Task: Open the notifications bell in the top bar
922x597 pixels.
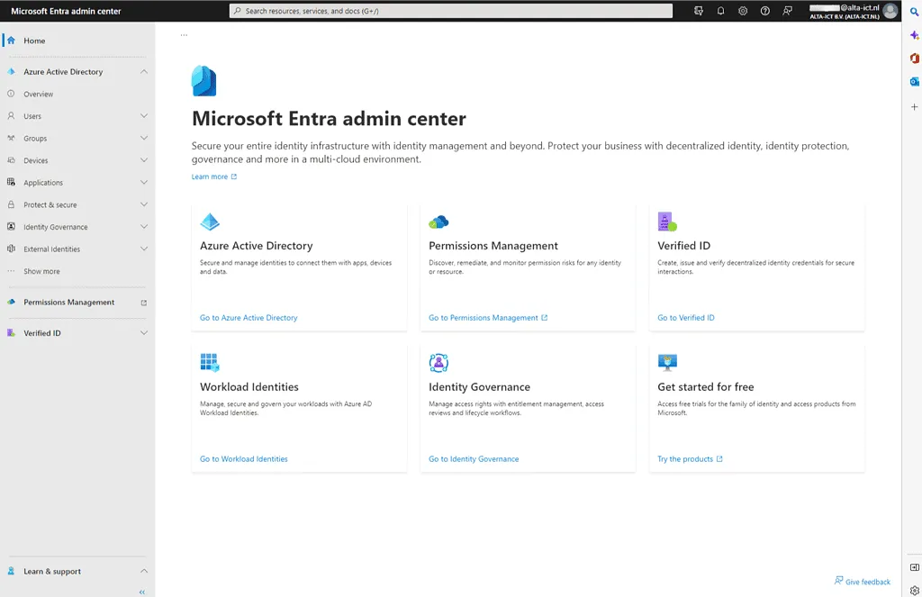Action: pos(720,11)
